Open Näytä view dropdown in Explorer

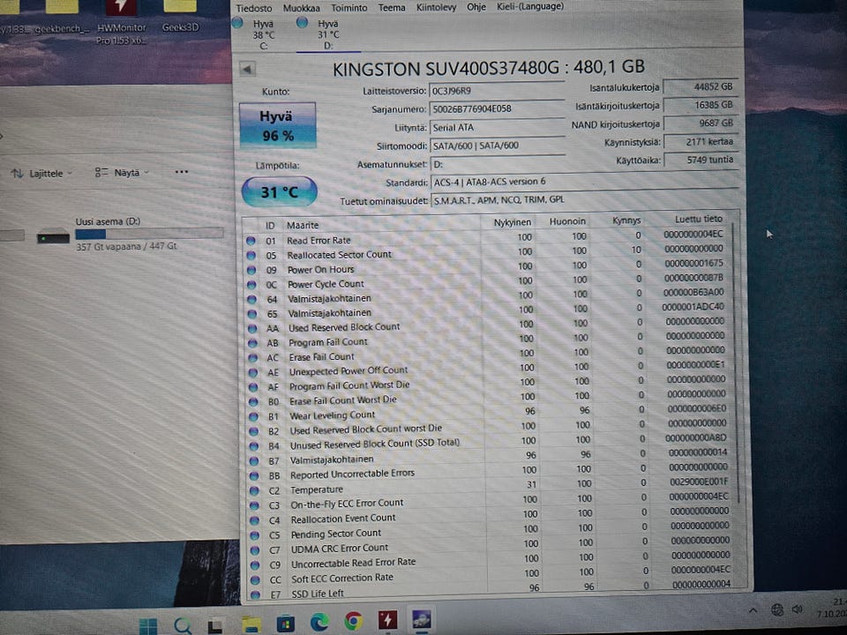click(122, 173)
